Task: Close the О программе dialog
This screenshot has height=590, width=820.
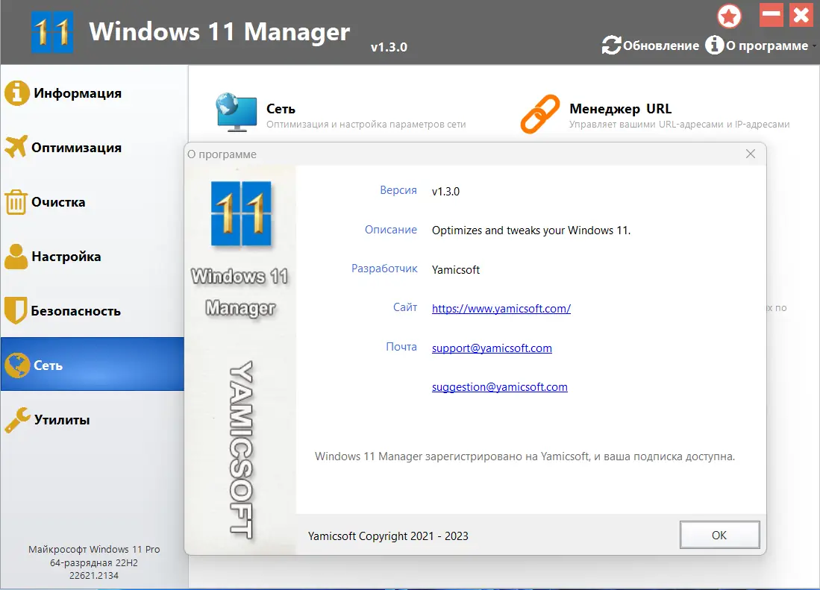Action: (751, 154)
